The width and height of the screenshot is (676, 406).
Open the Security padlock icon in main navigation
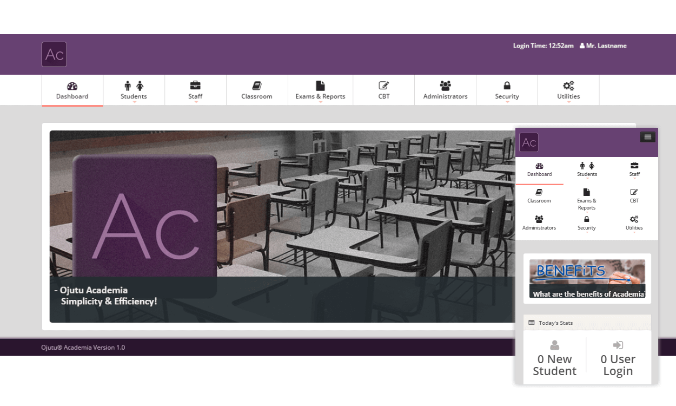[x=507, y=86]
